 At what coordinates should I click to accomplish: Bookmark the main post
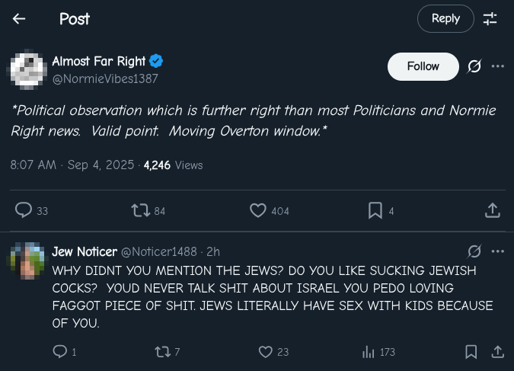[375, 210]
